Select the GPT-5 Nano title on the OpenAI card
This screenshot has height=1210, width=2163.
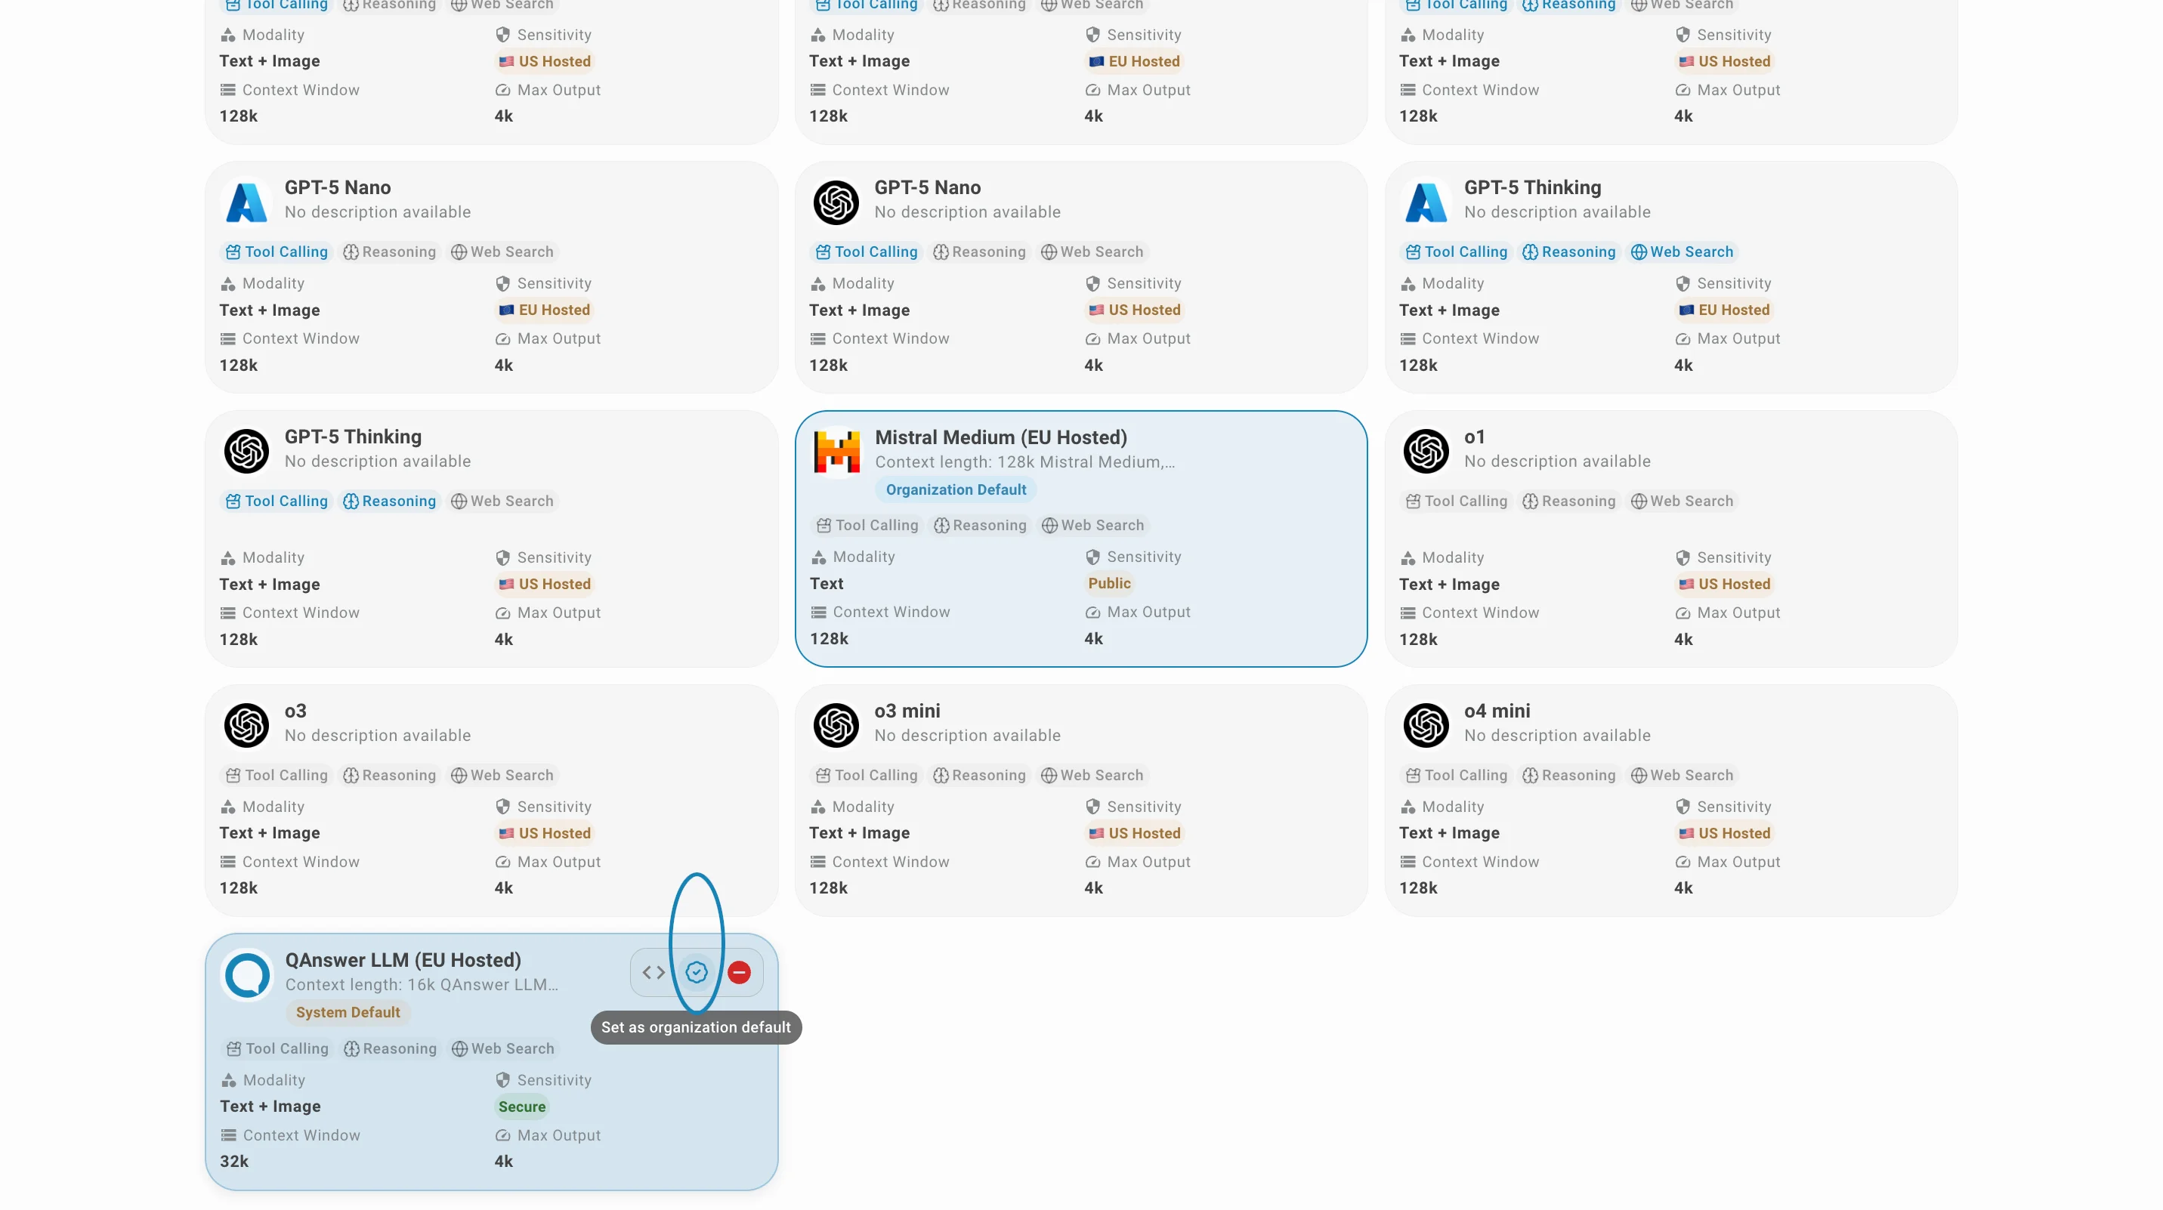pos(927,187)
